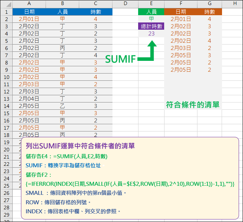This screenshot has width=243, height=222.
Task: Click cell A1 labeled 日期
Action: click(x=29, y=12)
